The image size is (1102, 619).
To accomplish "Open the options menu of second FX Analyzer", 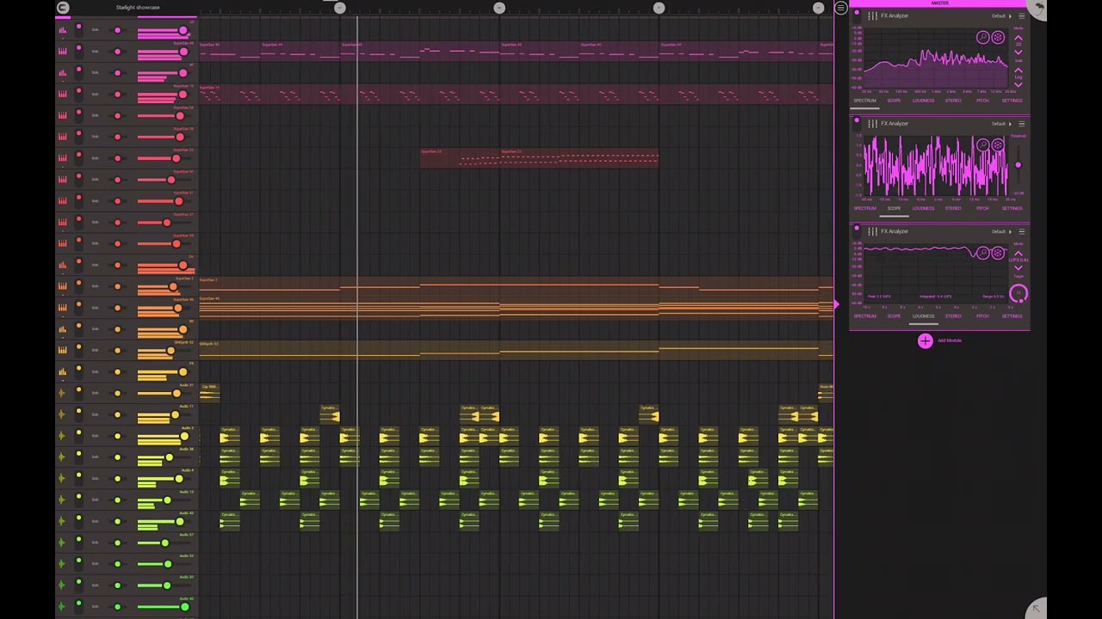I will pyautogui.click(x=1022, y=124).
